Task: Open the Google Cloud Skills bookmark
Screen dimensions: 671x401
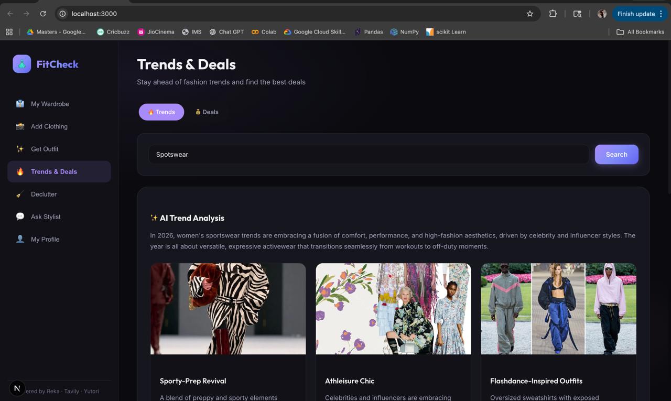Action: (315, 32)
